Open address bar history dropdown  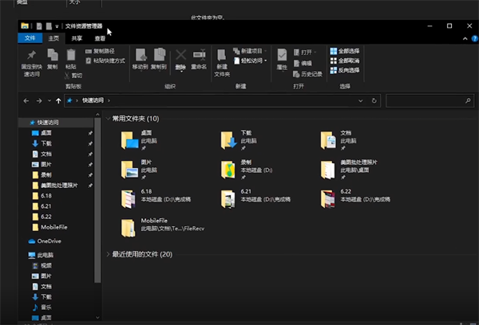coord(361,100)
